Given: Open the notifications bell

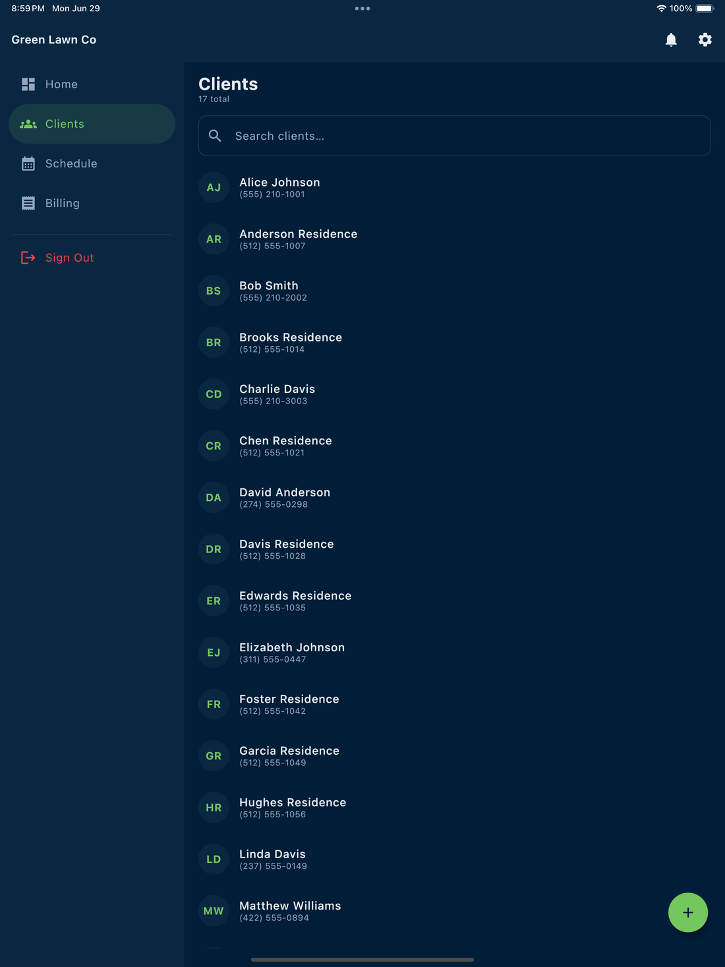Looking at the screenshot, I should coord(671,40).
